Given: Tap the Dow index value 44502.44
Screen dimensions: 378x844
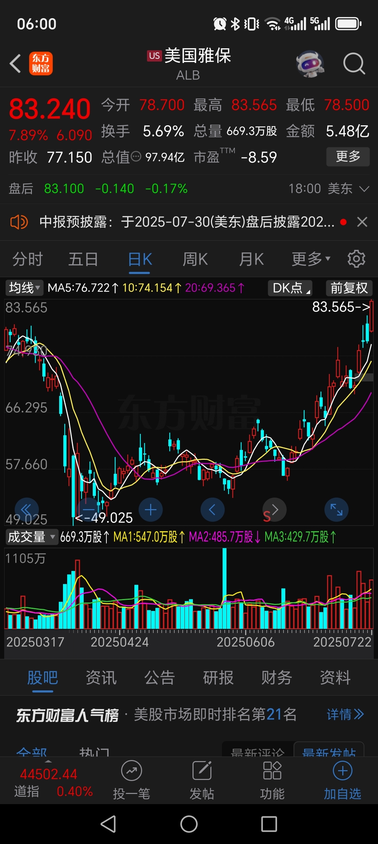Looking at the screenshot, I should (48, 774).
